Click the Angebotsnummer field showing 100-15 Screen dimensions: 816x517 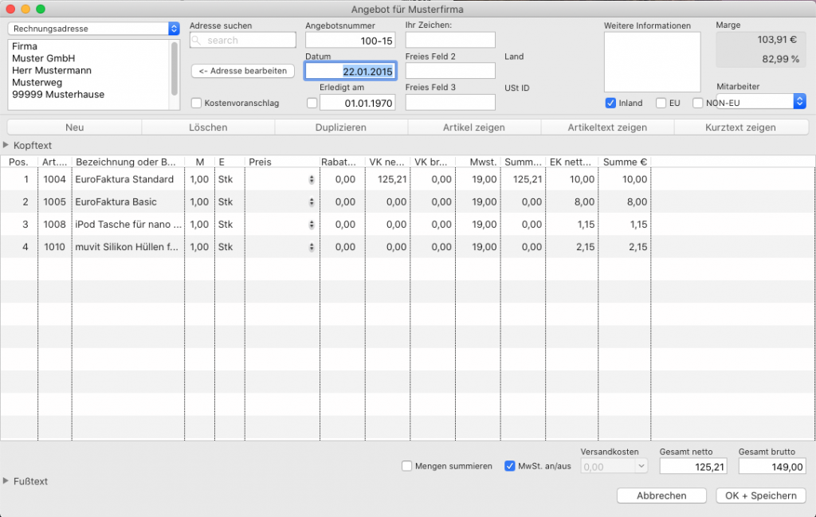click(351, 41)
